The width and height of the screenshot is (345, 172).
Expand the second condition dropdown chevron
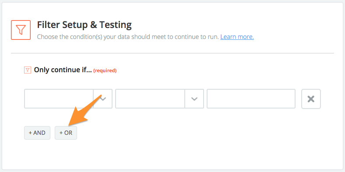(x=194, y=99)
